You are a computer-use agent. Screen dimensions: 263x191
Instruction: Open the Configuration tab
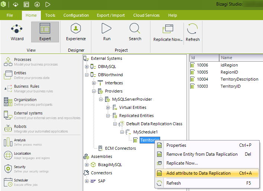(76, 15)
